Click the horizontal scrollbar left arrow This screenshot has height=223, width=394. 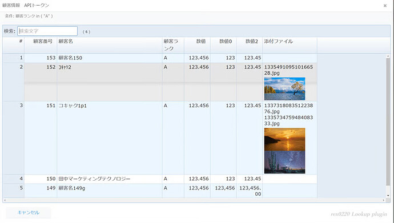click(5, 200)
